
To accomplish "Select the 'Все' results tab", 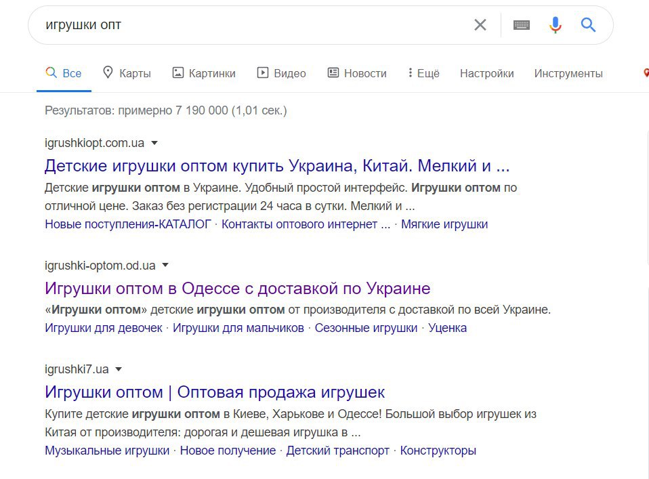I will [x=64, y=73].
